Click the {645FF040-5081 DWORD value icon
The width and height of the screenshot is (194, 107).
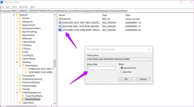[x=60, y=26]
